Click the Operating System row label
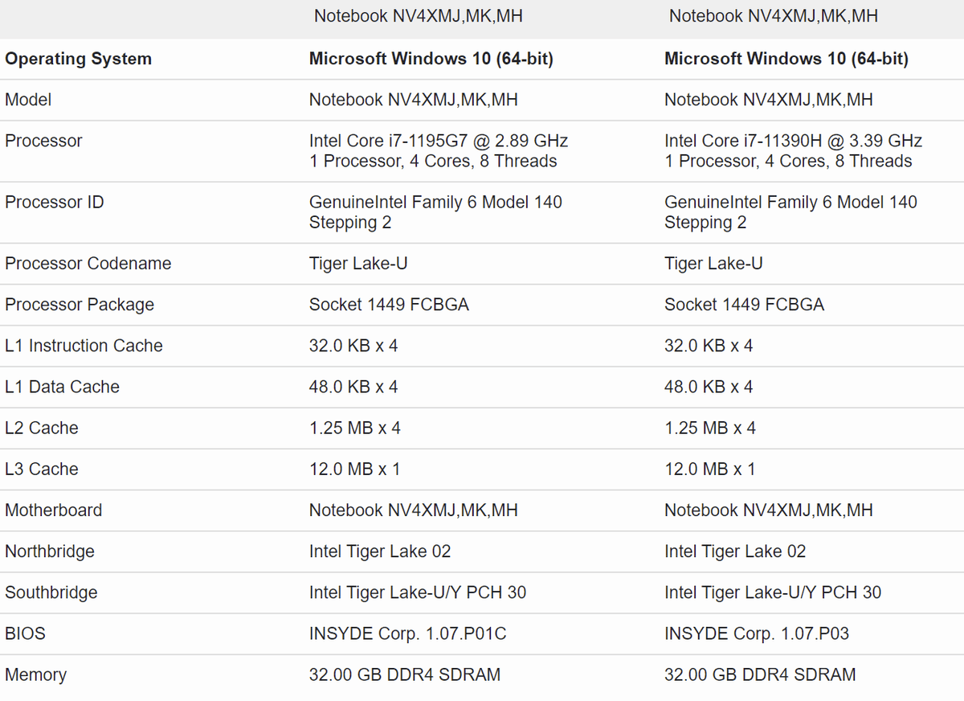The width and height of the screenshot is (964, 701). (78, 59)
